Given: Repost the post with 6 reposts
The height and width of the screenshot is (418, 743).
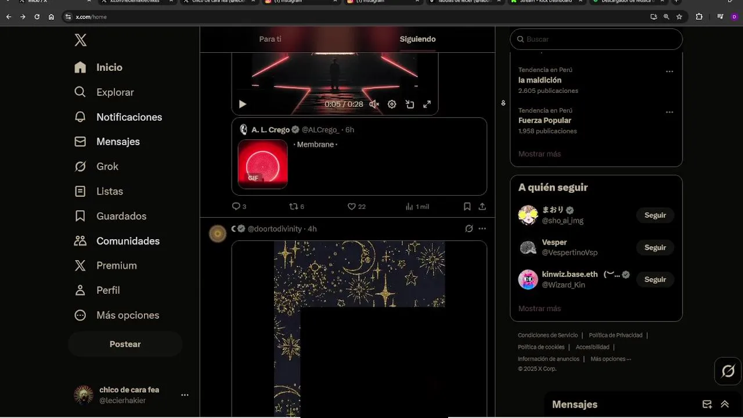Looking at the screenshot, I should 297,207.
